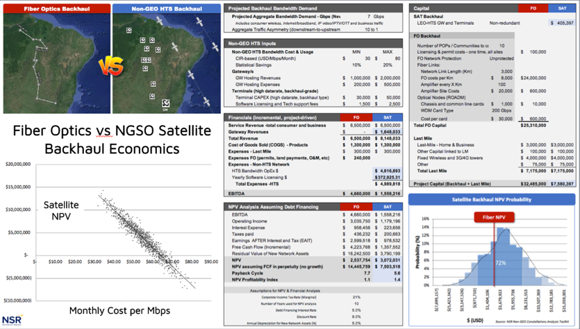Select the NPV SAT value 3,072,031
Screen dimensions: 580x329
coord(388,260)
